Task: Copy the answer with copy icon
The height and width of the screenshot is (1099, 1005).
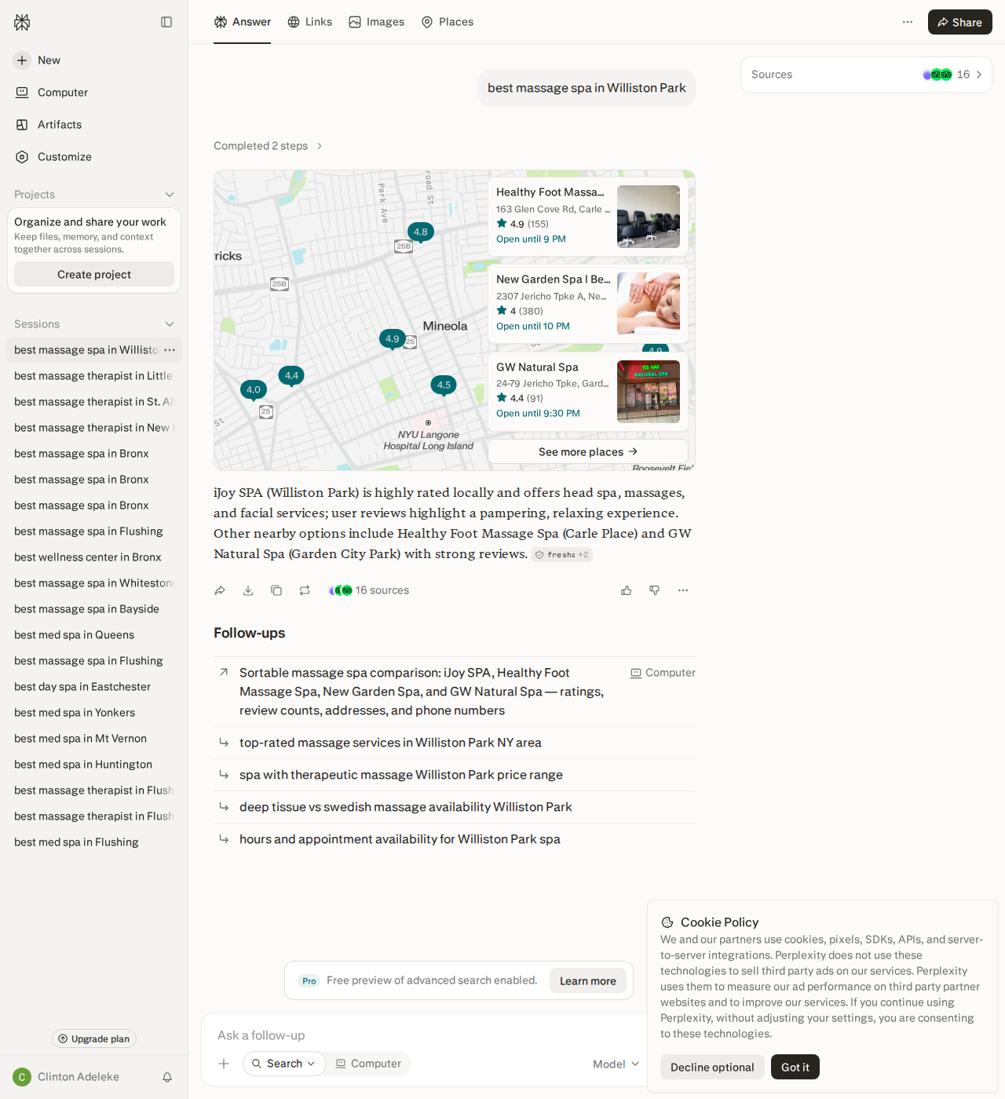Action: pyautogui.click(x=276, y=590)
